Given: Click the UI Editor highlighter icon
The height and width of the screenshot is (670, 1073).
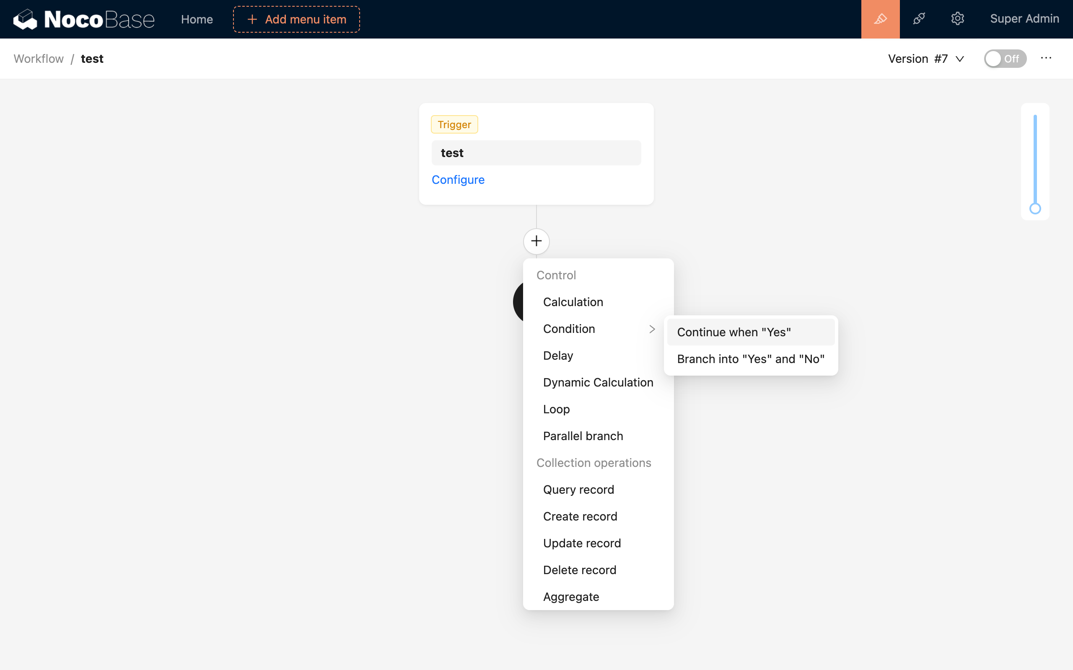Looking at the screenshot, I should 880,19.
